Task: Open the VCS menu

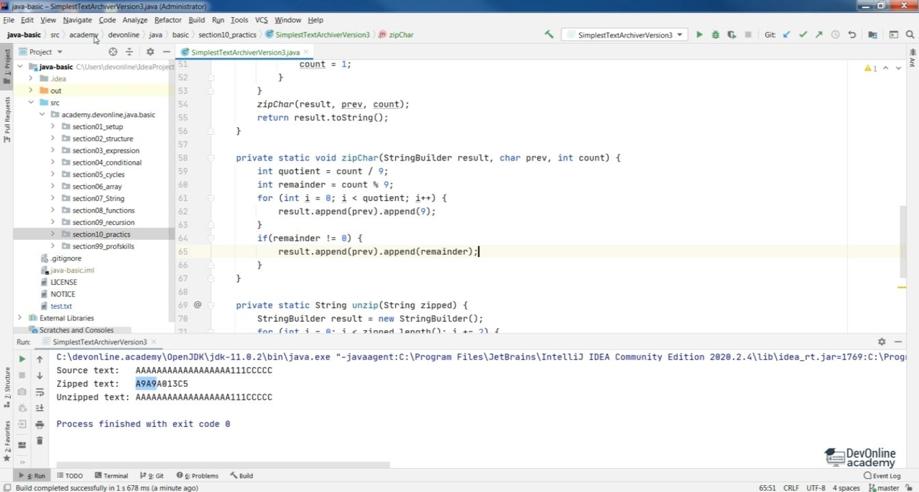Action: click(x=261, y=20)
